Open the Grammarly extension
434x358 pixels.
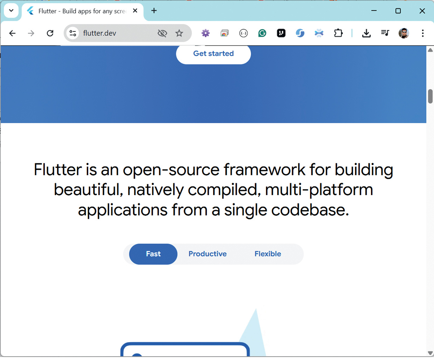[262, 33]
